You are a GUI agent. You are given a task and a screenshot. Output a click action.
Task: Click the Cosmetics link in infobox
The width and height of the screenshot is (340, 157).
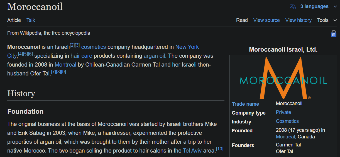tap(287, 121)
